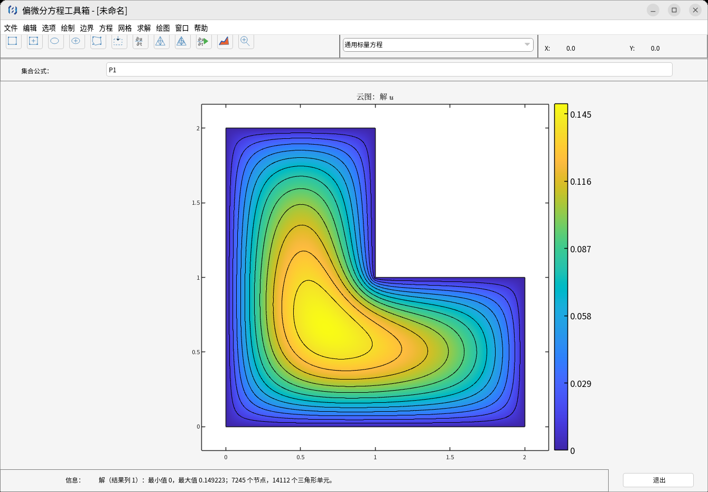Click the 集合公式 input field containing P1

pyautogui.click(x=389, y=70)
